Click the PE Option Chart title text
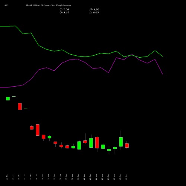186x186 pixels. [x=48, y=6]
